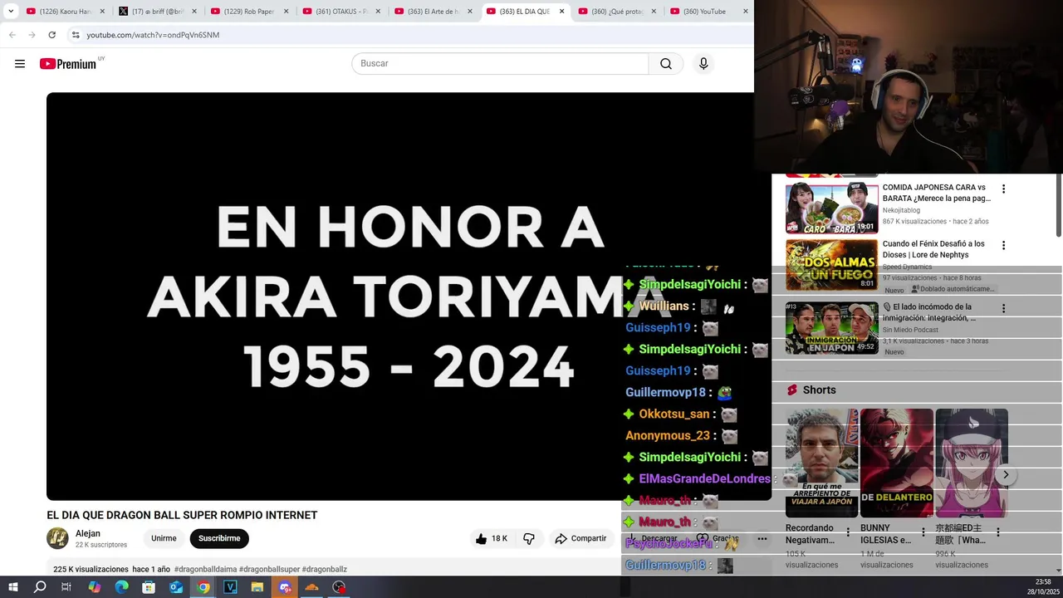This screenshot has width=1063, height=598.
Task: Open El lado incómodo de la inmigración title
Action: point(929,312)
